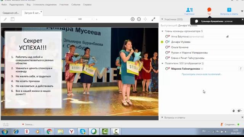Click the Запись recording indicator
The image size is (244, 137).
tap(28, 124)
